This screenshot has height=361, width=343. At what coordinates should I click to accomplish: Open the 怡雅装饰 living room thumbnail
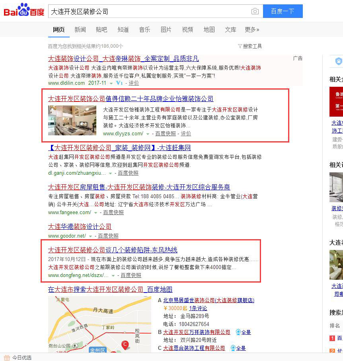pos(72,120)
